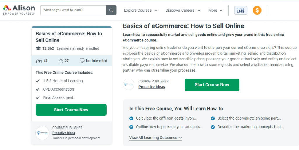Click the Proactive Ideas link under course description
Image resolution: width=299 pixels, height=150 pixels.
pyautogui.click(x=152, y=87)
